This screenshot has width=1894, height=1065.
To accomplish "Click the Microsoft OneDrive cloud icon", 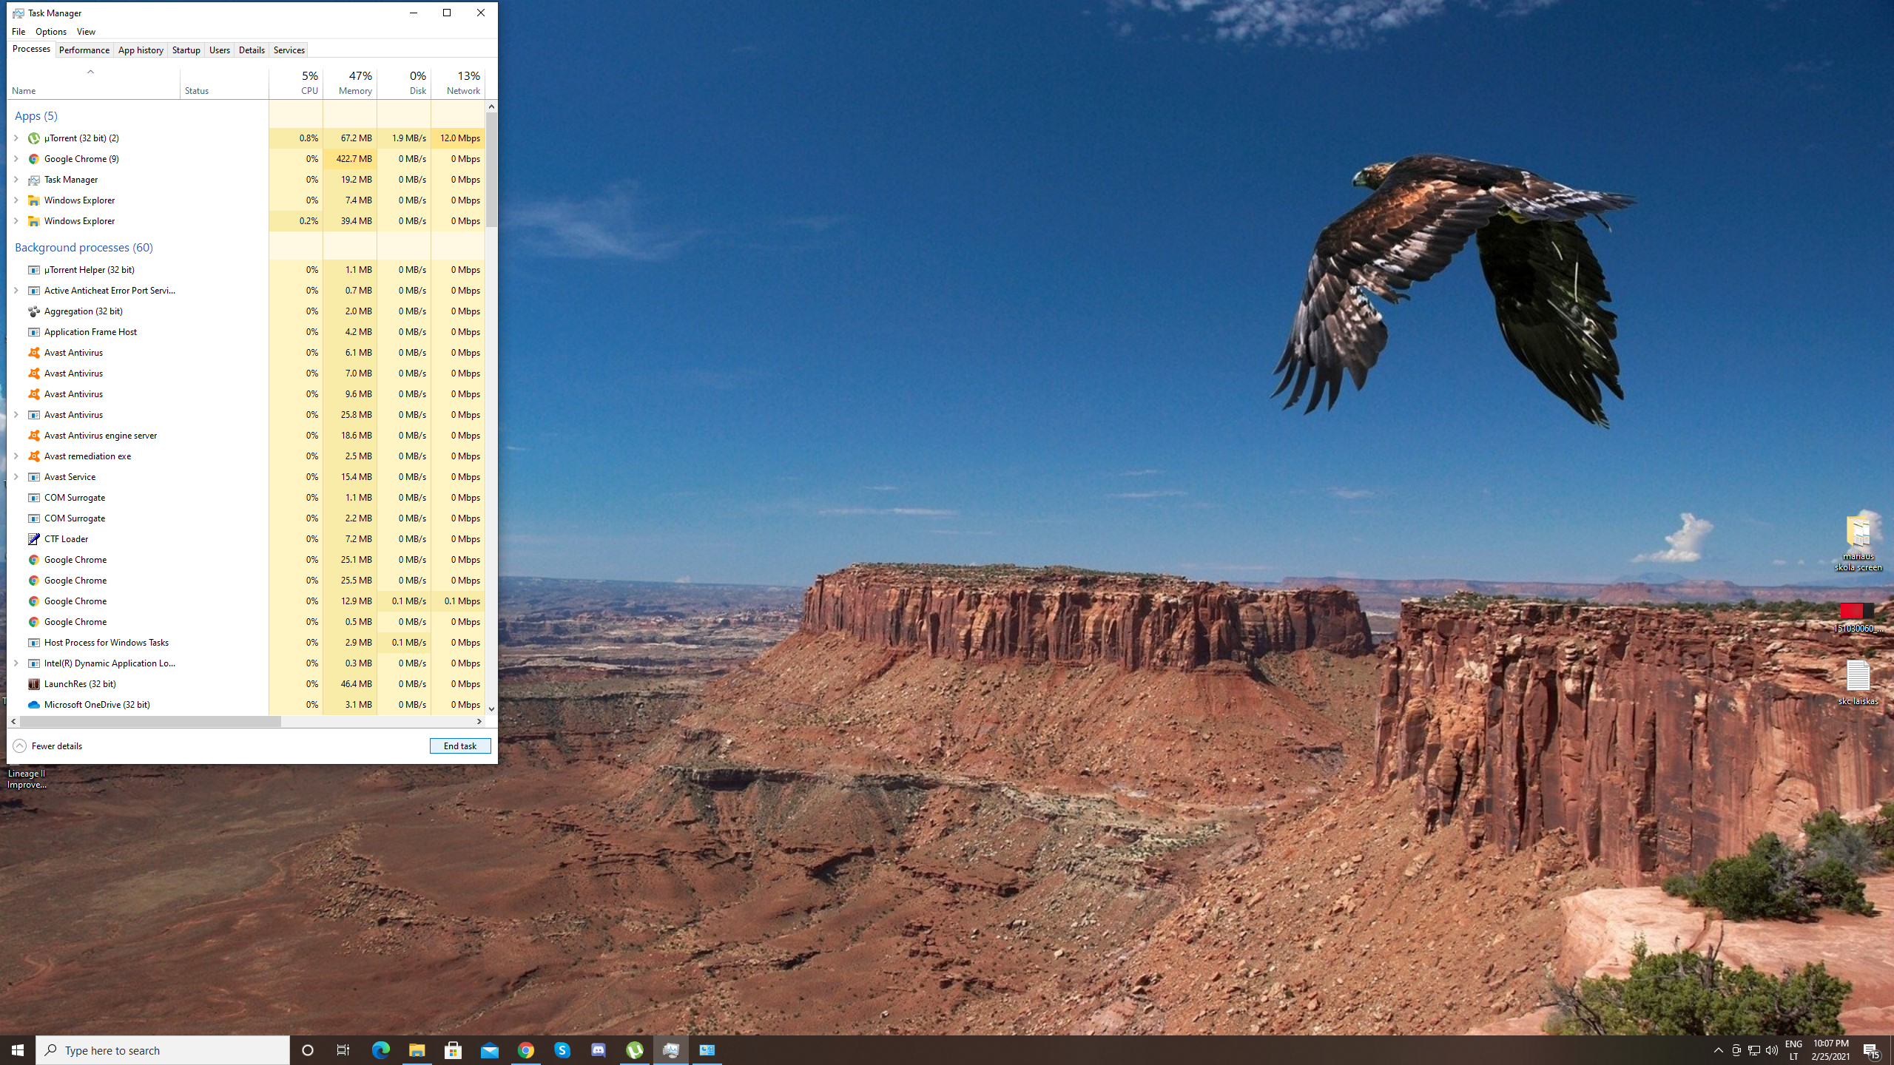I will click(33, 705).
